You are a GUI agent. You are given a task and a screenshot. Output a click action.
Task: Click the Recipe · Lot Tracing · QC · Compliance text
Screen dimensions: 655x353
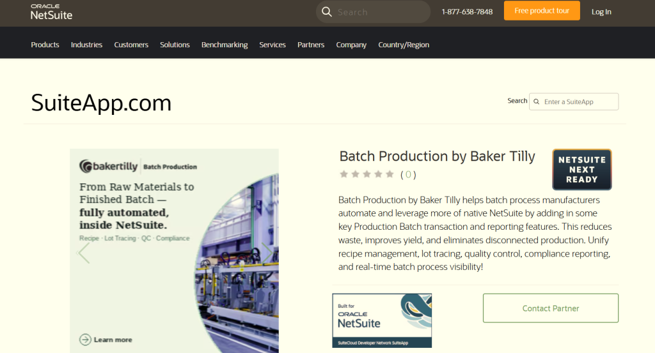[x=134, y=238]
